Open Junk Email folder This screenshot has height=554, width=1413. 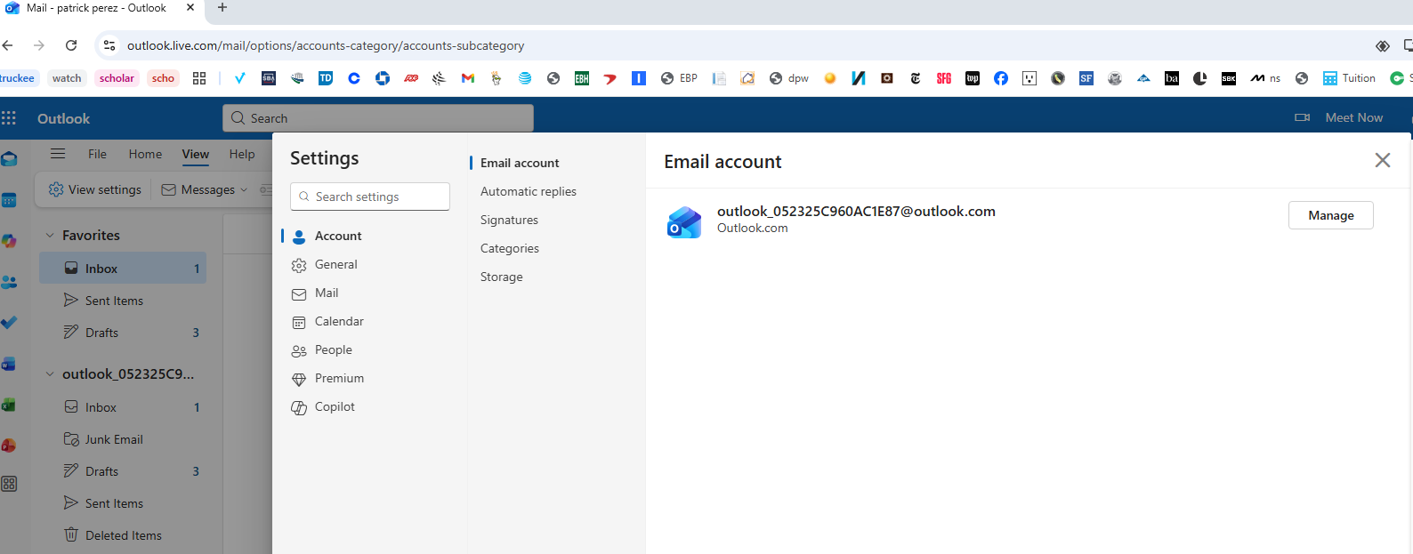point(123,439)
